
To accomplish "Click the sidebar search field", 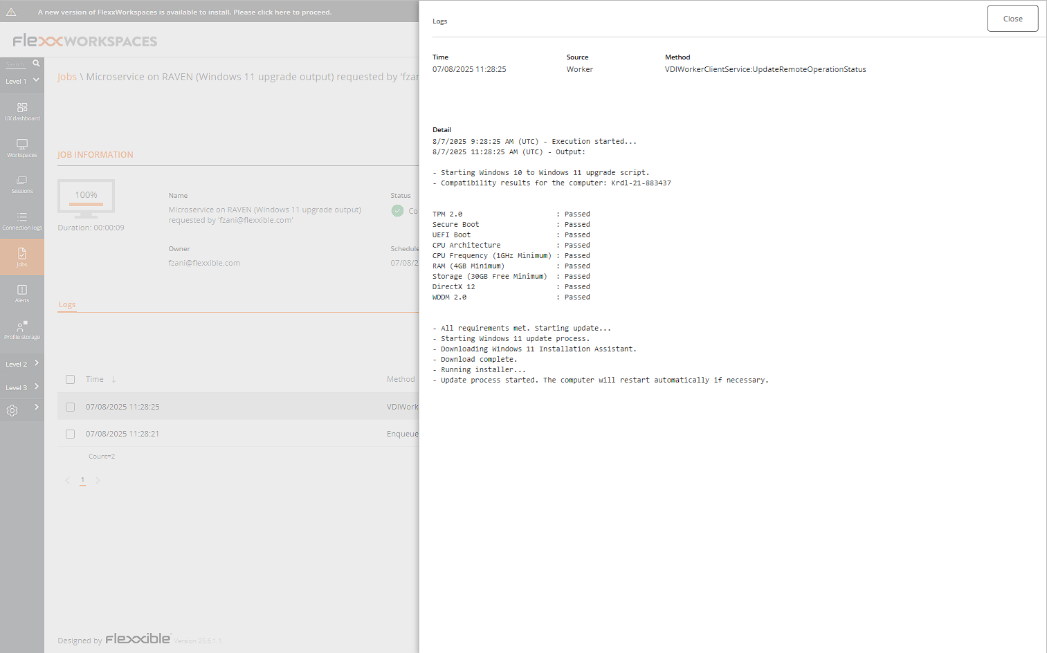I will (16, 64).
